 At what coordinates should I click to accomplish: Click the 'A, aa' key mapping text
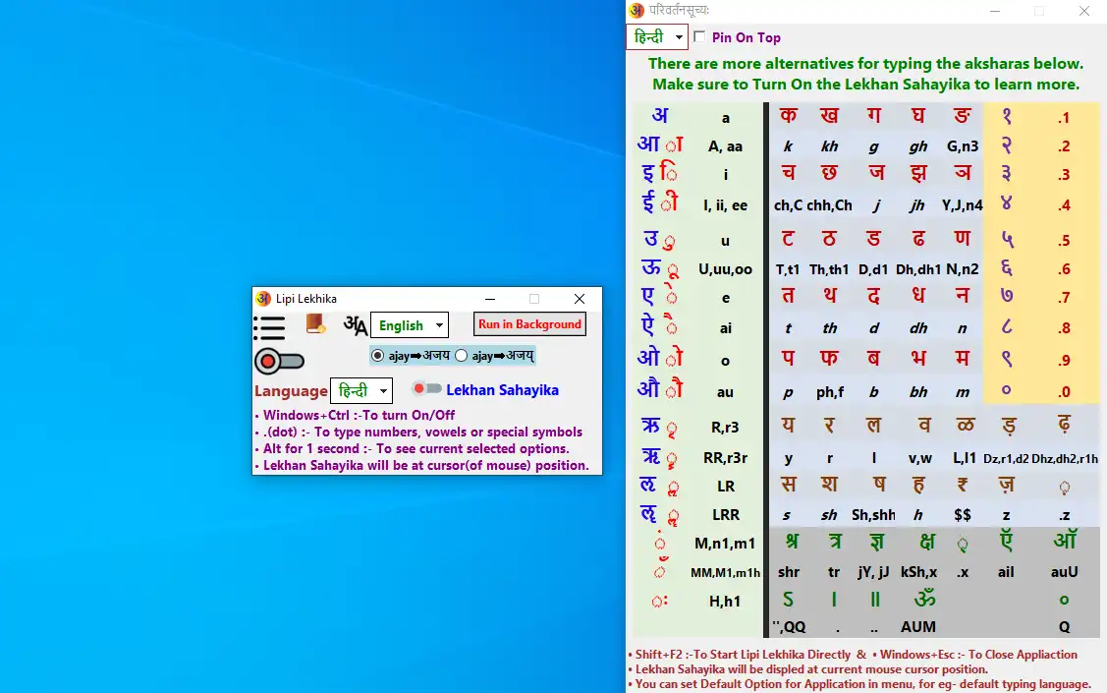click(x=725, y=146)
